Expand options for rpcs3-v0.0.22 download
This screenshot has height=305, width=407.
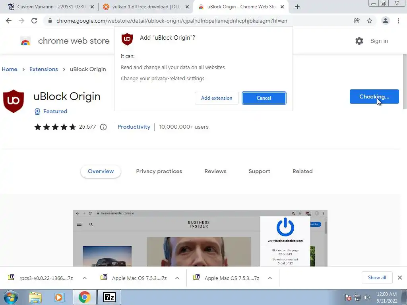(85, 278)
